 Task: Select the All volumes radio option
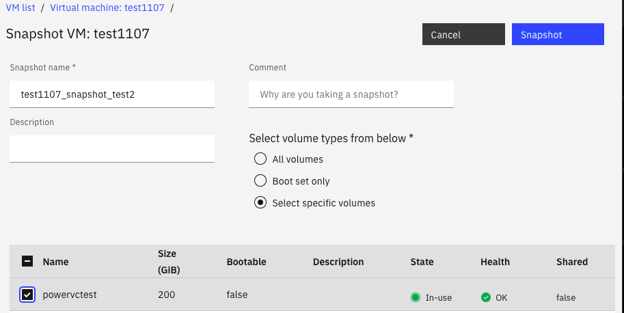tap(260, 159)
